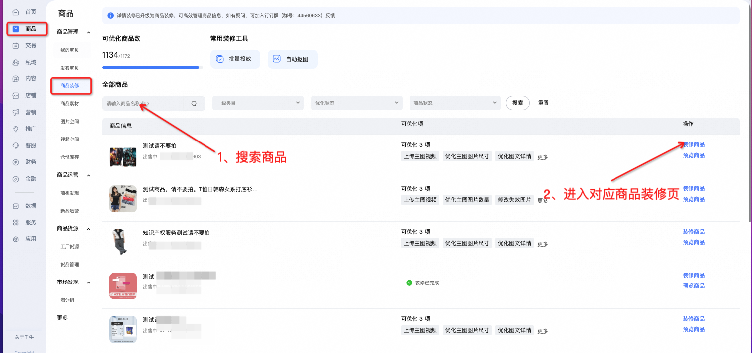Click 更多 at bottom of product menu
The width and height of the screenshot is (752, 353).
62,318
